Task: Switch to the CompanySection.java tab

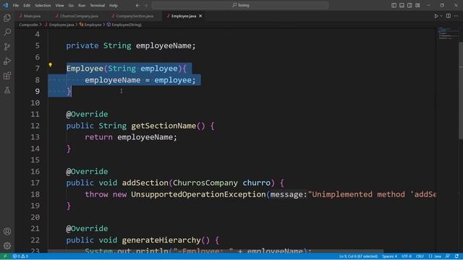Action: (x=135, y=16)
